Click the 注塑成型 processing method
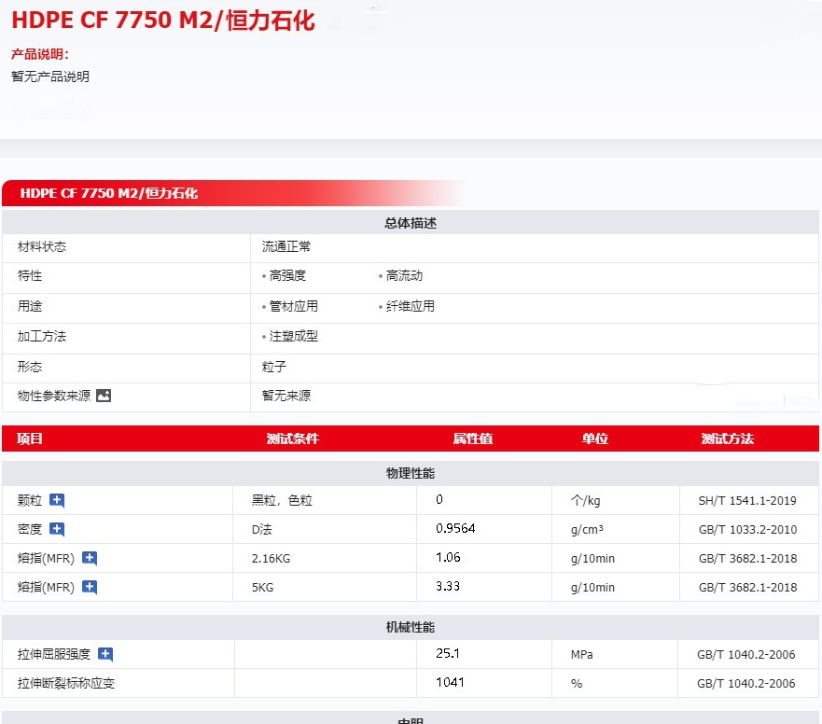 [x=294, y=336]
